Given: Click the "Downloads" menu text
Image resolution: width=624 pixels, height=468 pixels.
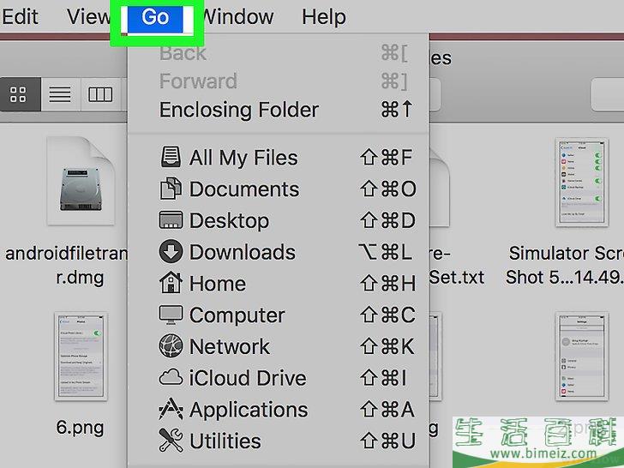Looking at the screenshot, I should pyautogui.click(x=243, y=252).
